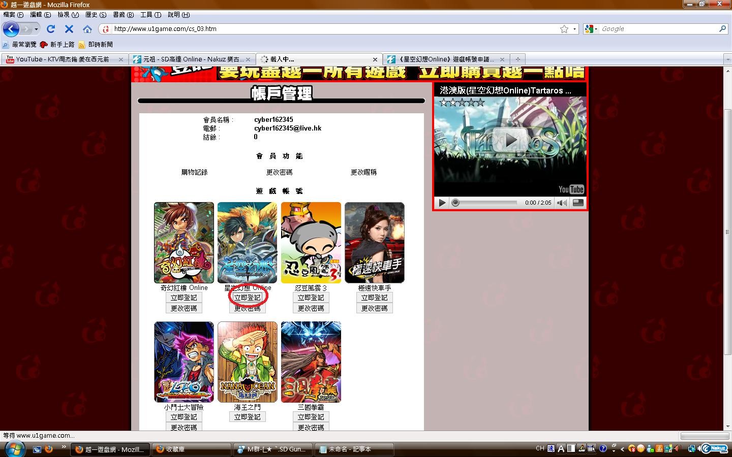Screen dimensions: 732x457
Task: Click the Google search box
Action: (x=658, y=29)
